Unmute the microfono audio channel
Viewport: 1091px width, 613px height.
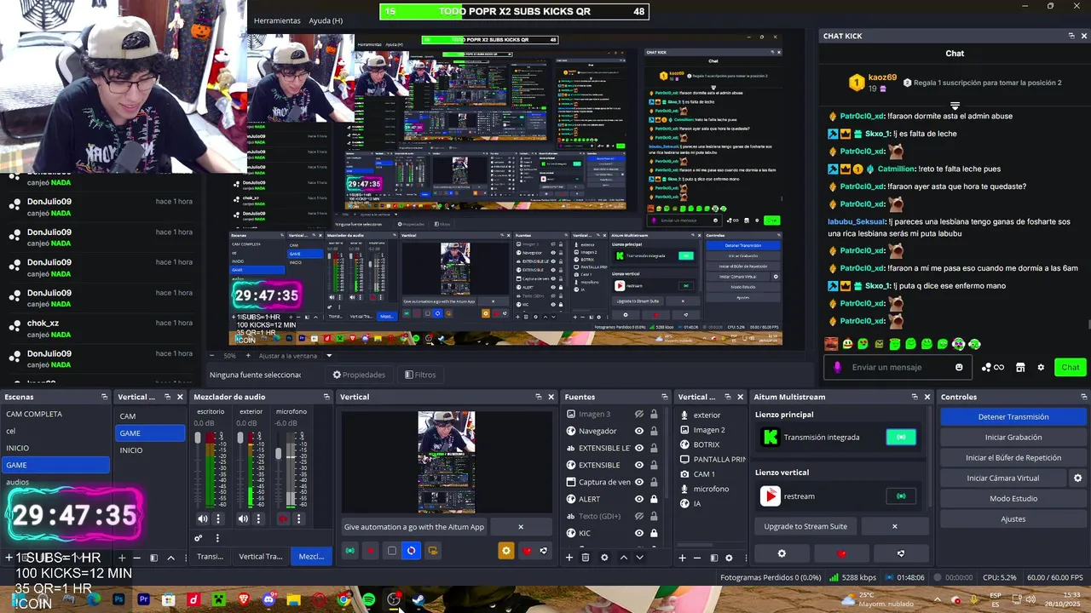[x=283, y=518]
